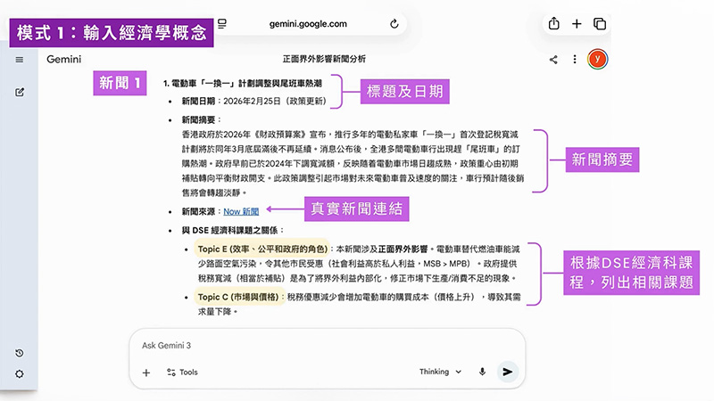Open the Google account avatar 'y'
The height and width of the screenshot is (401, 714).
pyautogui.click(x=597, y=59)
